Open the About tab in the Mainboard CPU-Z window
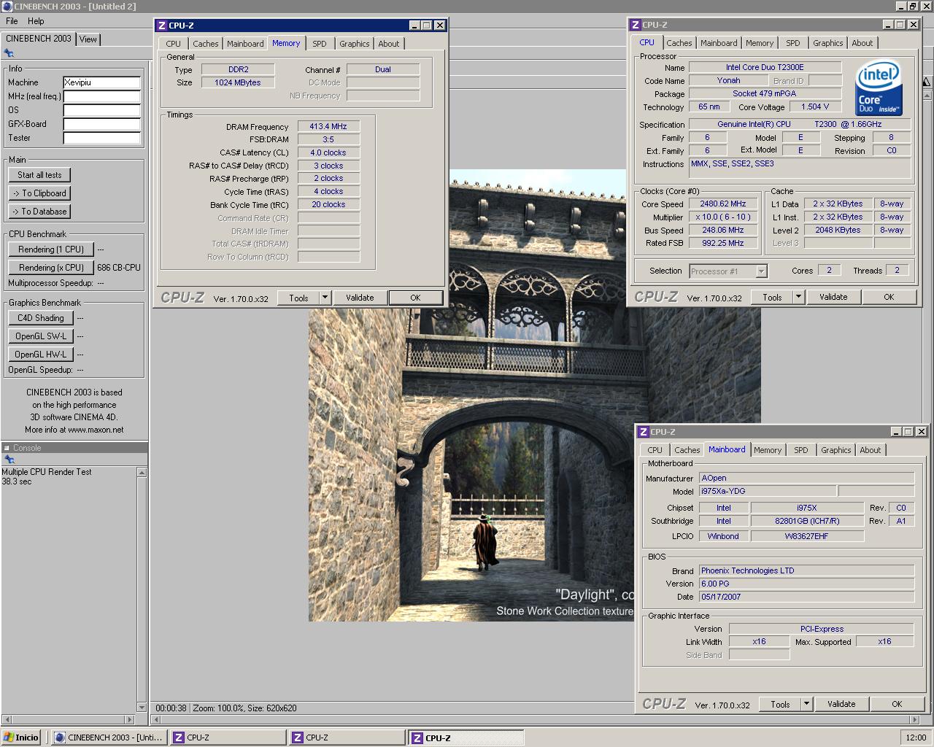 (871, 450)
